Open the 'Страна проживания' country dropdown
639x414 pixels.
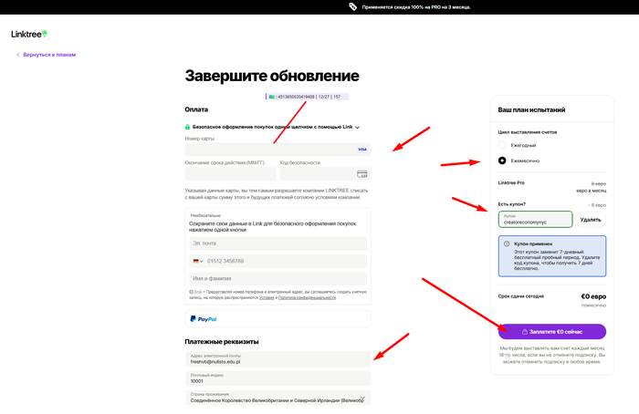click(x=362, y=398)
